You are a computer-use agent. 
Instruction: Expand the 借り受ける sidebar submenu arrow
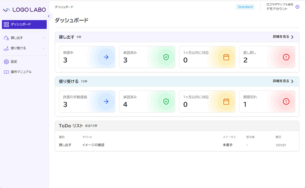point(44,48)
